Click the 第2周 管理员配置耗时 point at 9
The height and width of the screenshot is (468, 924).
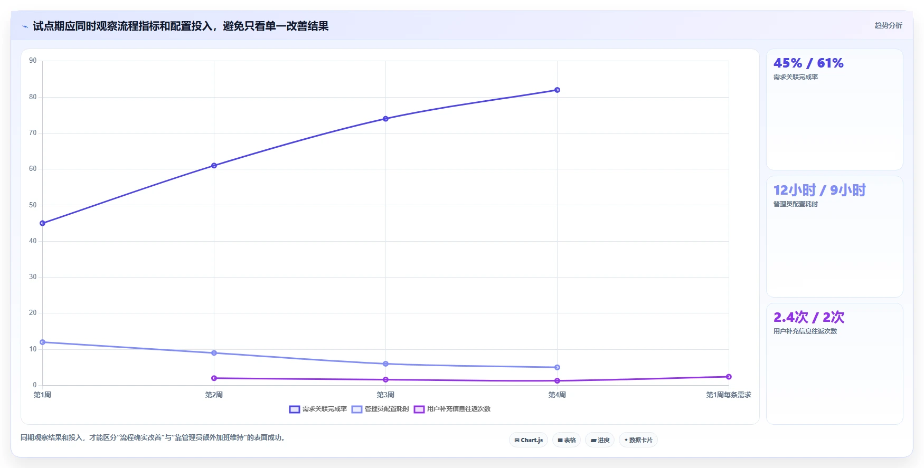click(x=214, y=353)
